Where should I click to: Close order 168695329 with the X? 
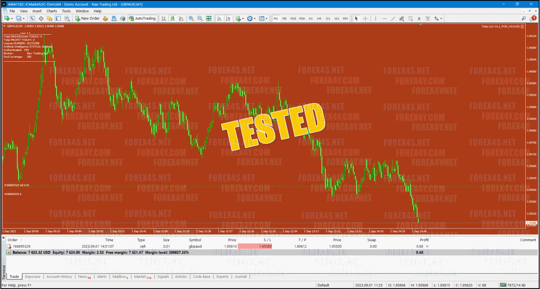click(427, 246)
